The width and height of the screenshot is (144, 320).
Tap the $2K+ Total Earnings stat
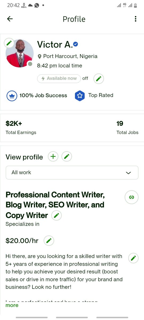point(21,127)
